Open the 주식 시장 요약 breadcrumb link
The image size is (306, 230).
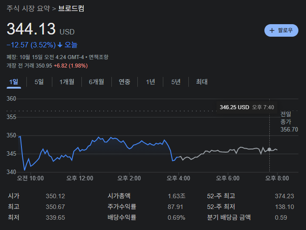[x=28, y=9]
